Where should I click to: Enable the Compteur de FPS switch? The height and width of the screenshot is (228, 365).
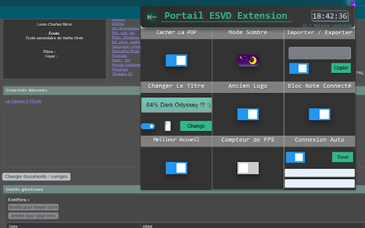(248, 168)
